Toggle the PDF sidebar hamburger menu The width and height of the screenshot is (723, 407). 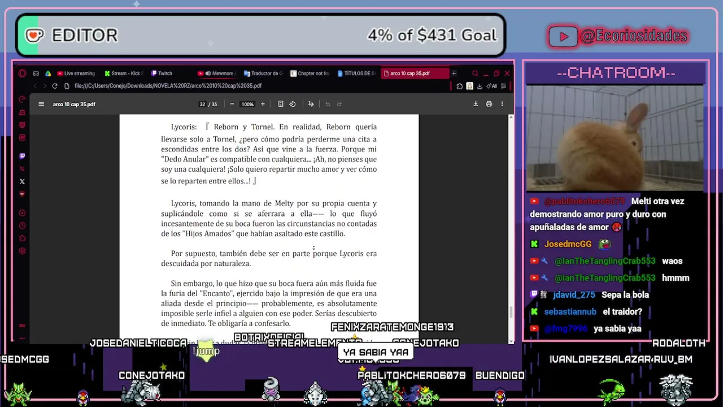[x=41, y=104]
